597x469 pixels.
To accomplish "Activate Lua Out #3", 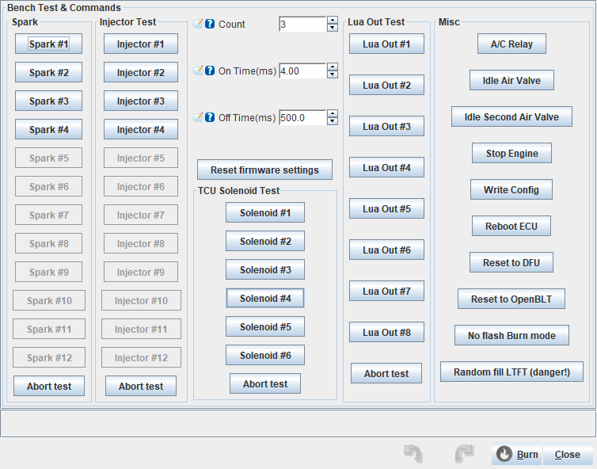I will (387, 126).
